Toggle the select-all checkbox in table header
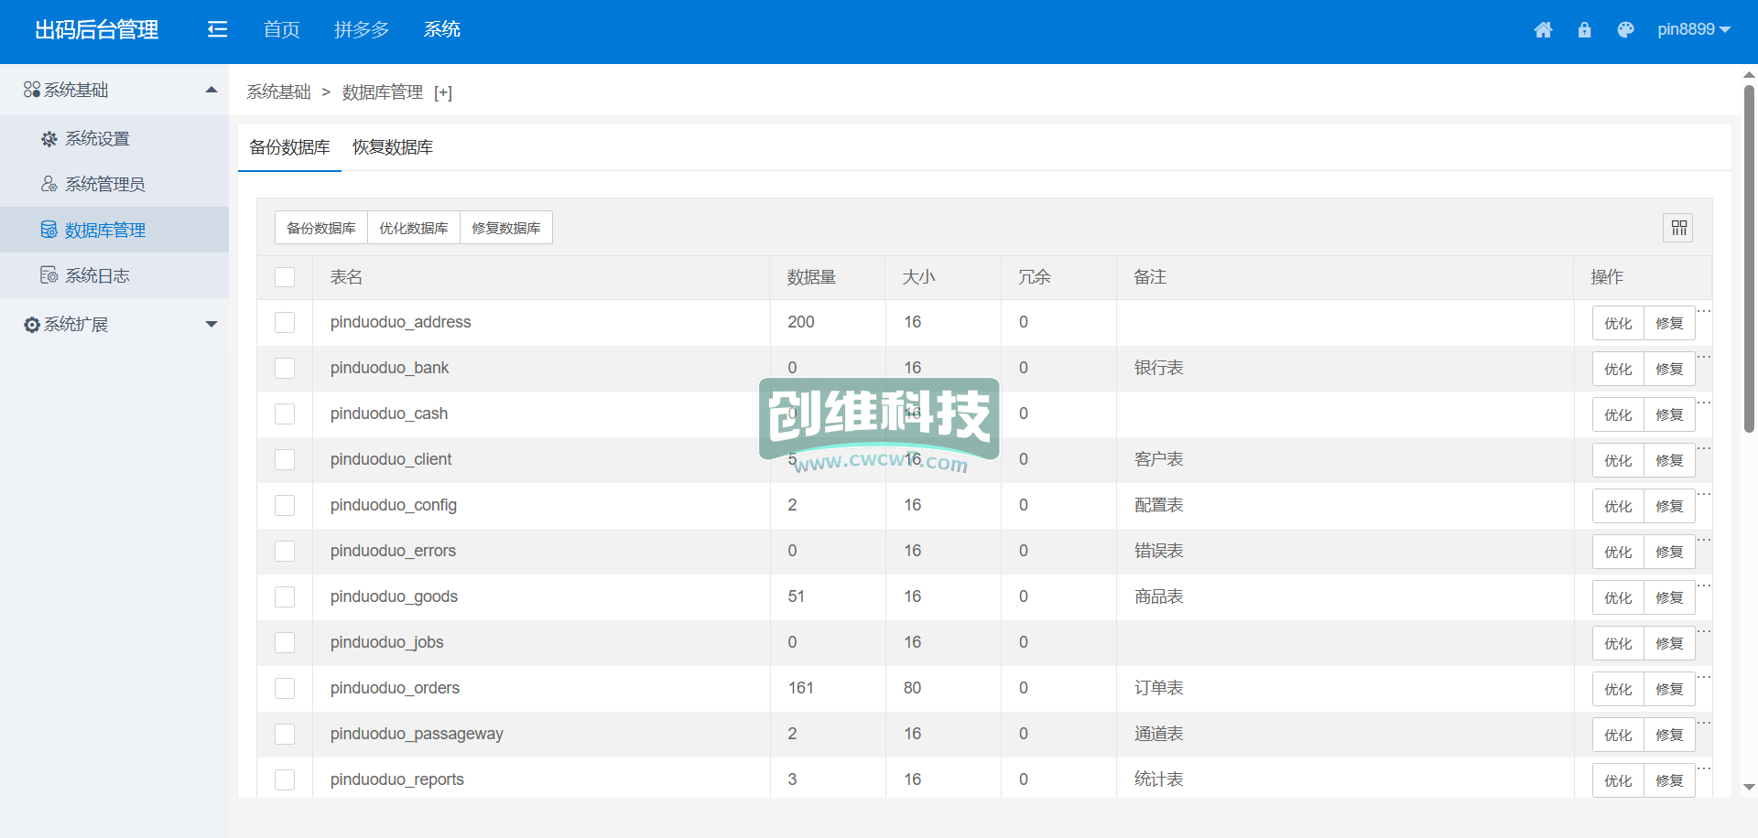The height and width of the screenshot is (838, 1758). (285, 277)
